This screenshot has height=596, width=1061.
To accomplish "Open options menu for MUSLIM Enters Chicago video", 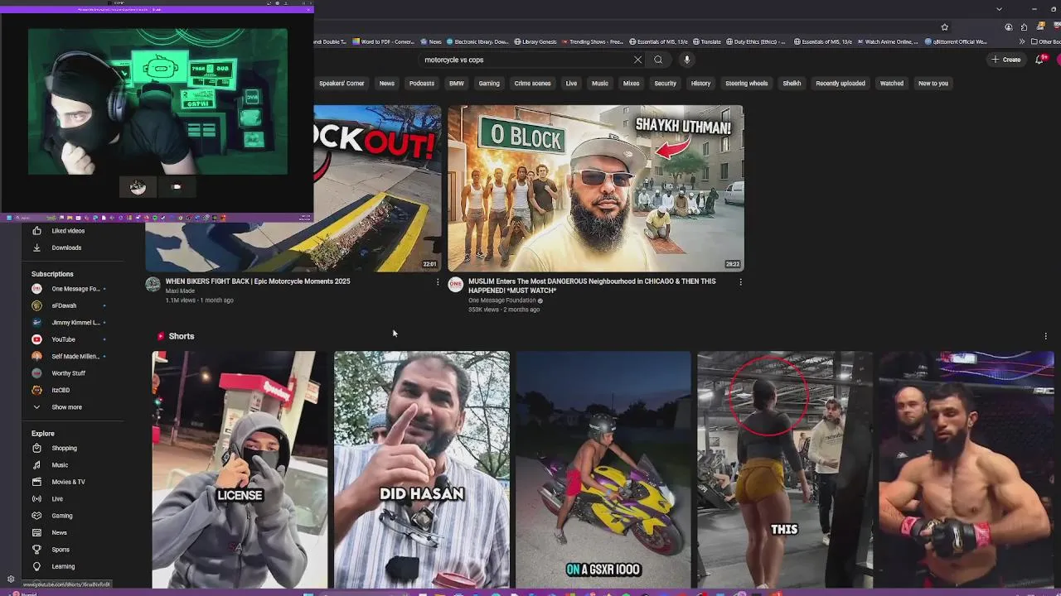I will (740, 282).
